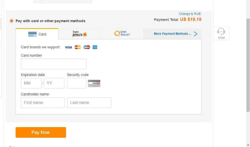Click the Visa card brand icon
250x147 pixels.
point(68,47)
